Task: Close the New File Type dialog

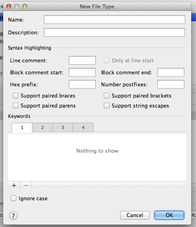Action: tap(9, 6)
